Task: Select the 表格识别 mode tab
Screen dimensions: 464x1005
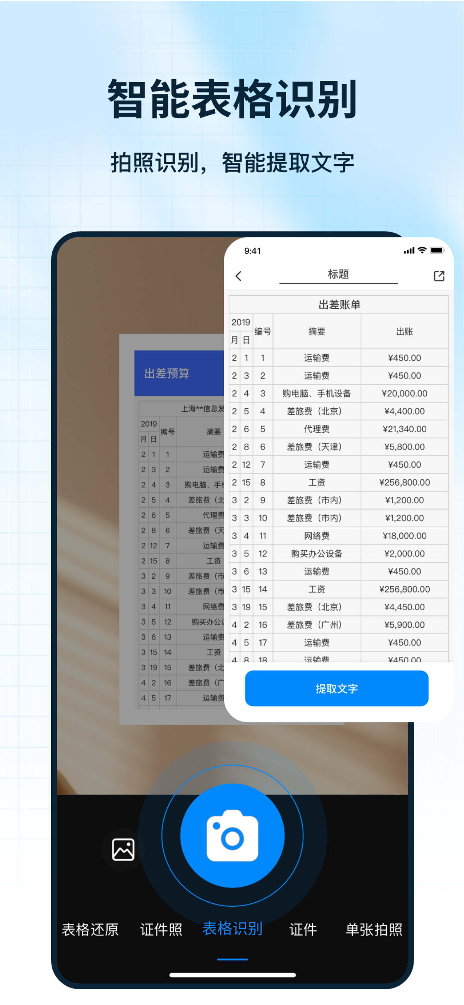Action: [232, 928]
